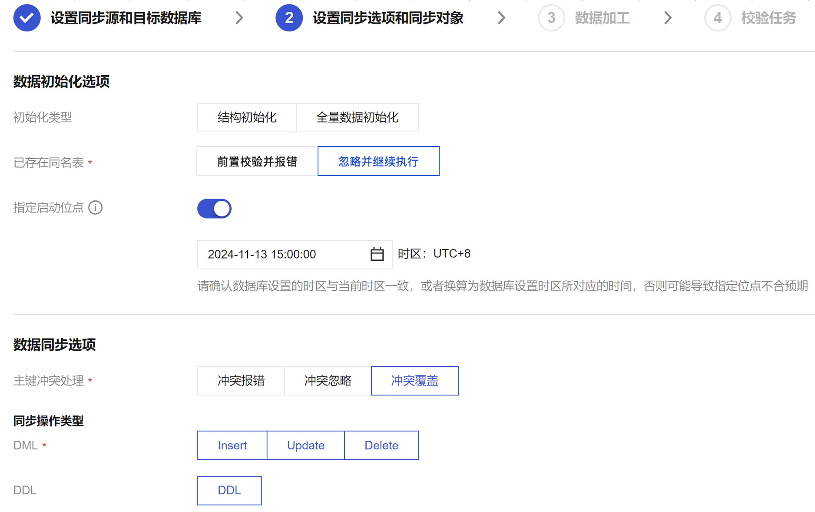Viewport: 815px width, 512px height.
Task: Toggle the Insert DML operation
Action: coord(232,446)
